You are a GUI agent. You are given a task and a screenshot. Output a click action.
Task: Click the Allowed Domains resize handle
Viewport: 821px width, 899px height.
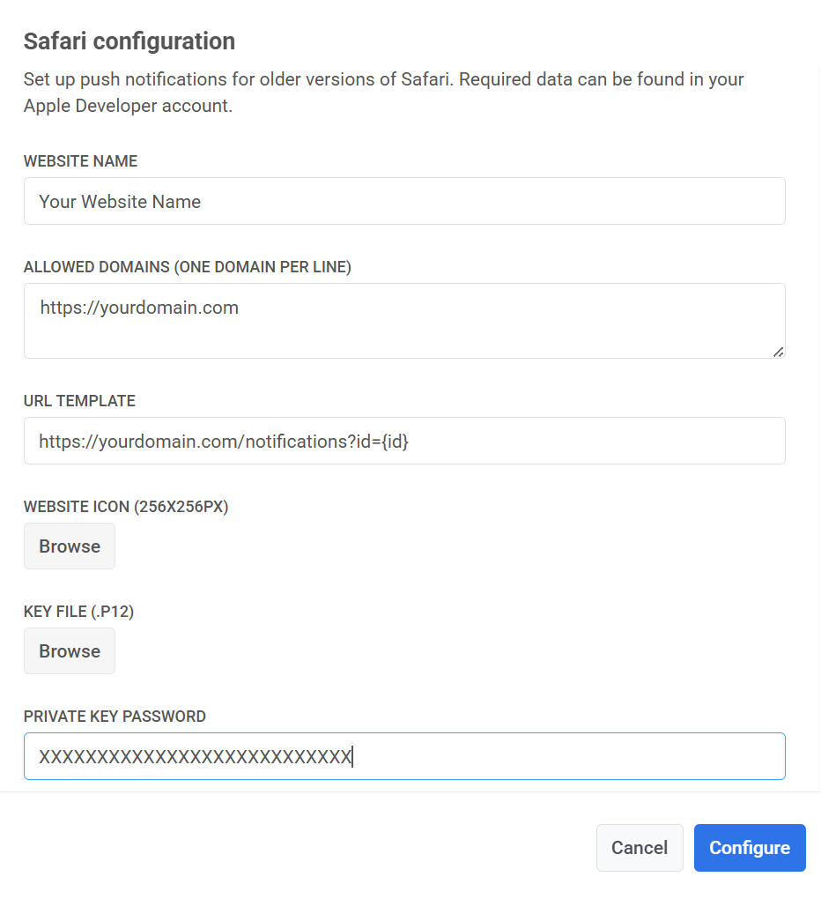(x=779, y=353)
